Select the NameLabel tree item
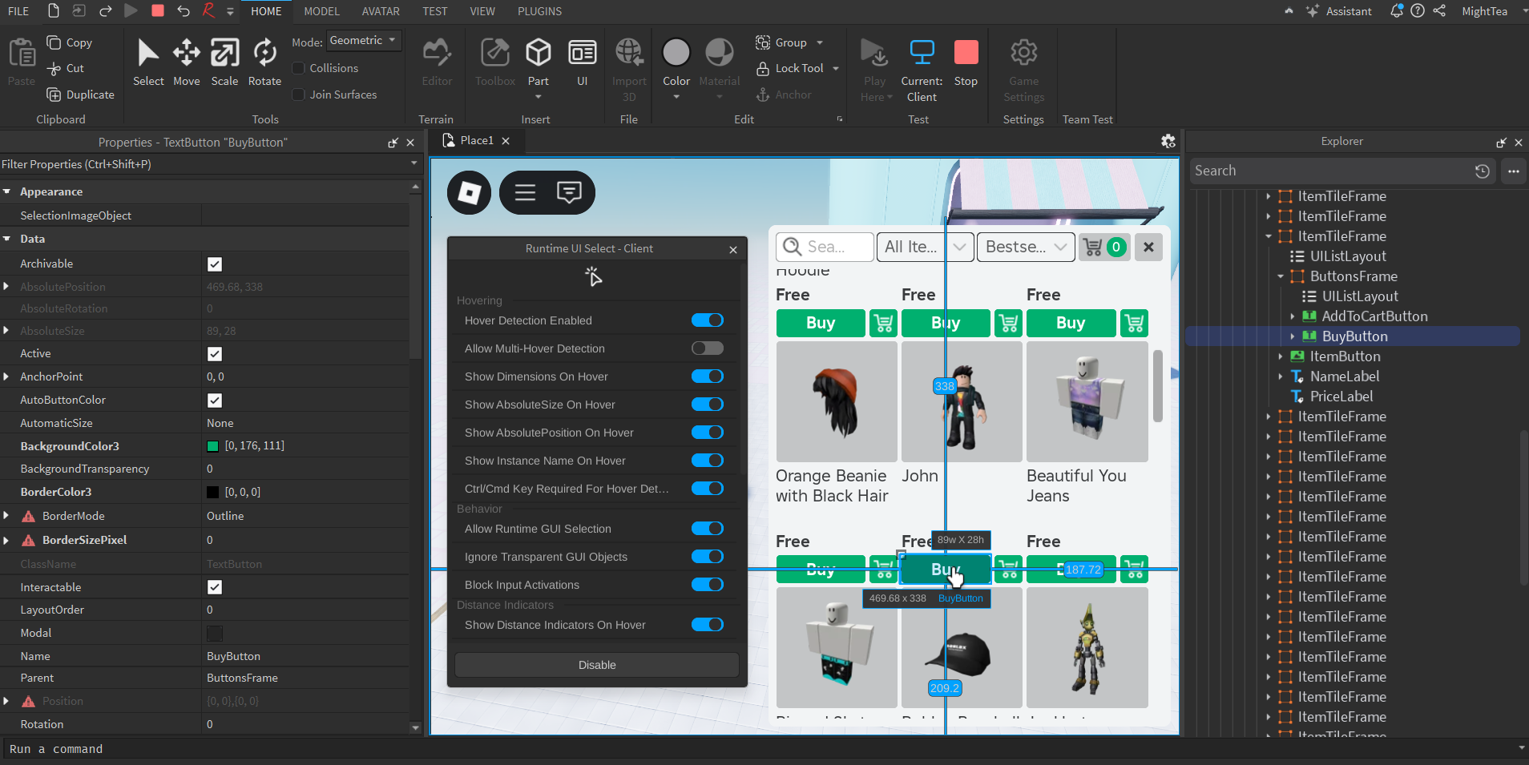This screenshot has width=1529, height=765. coord(1345,376)
